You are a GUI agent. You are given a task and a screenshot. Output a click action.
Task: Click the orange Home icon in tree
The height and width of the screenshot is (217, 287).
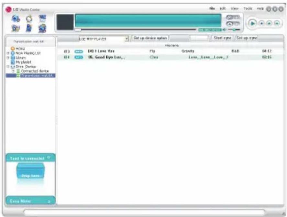13,49
